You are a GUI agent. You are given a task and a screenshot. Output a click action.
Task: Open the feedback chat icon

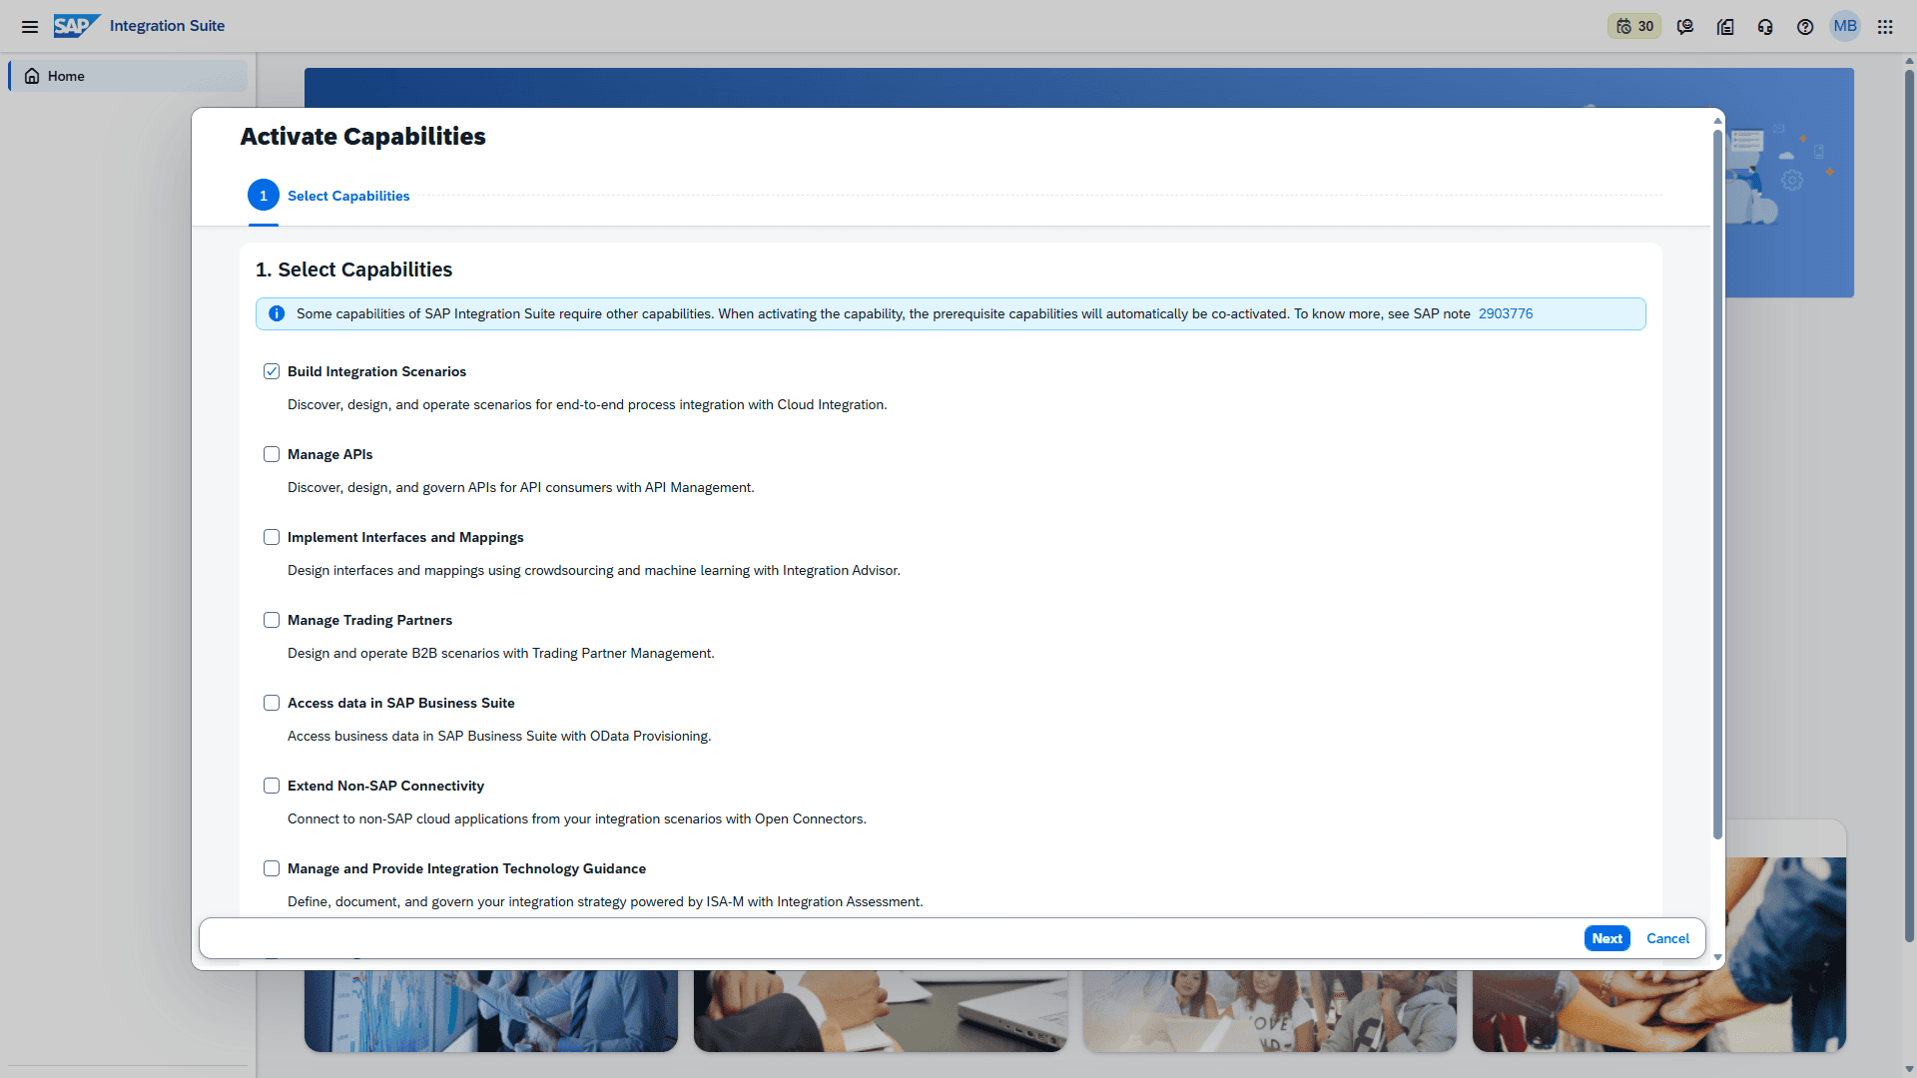pos(1685,27)
